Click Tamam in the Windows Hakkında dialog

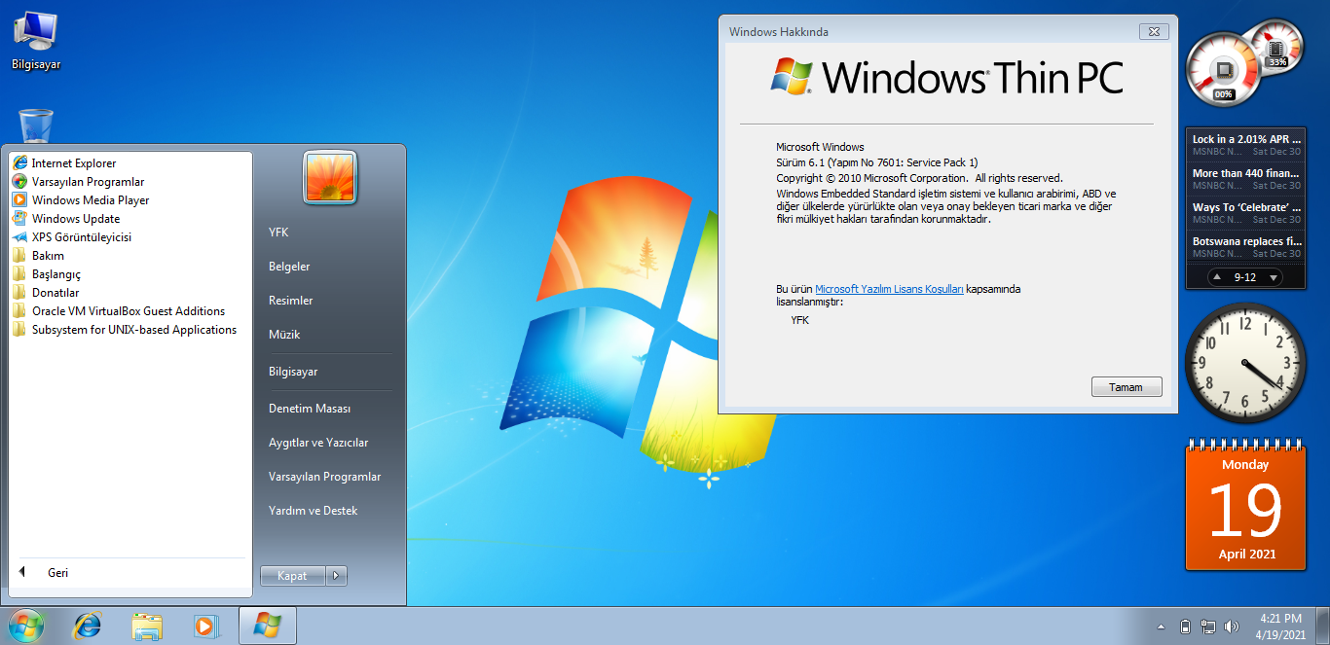pyautogui.click(x=1127, y=387)
